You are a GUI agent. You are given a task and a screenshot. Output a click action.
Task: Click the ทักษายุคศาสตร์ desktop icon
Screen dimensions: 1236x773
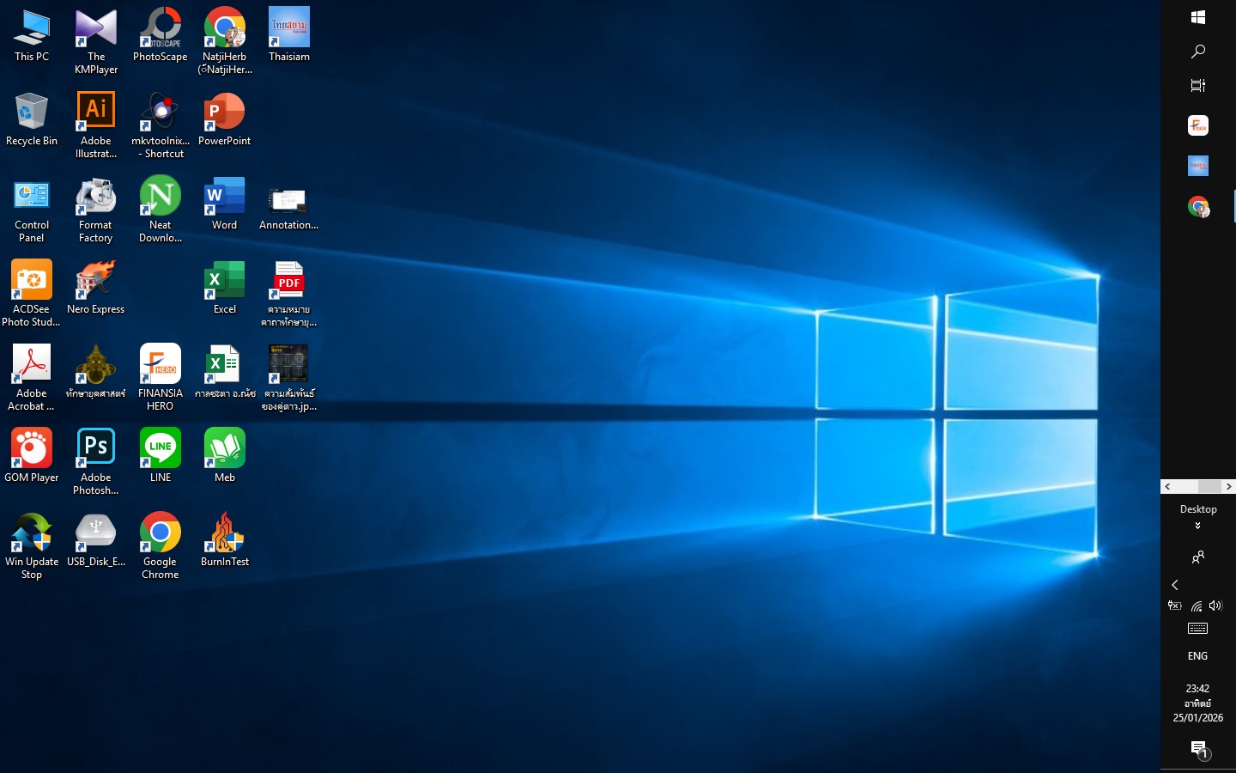point(96,372)
